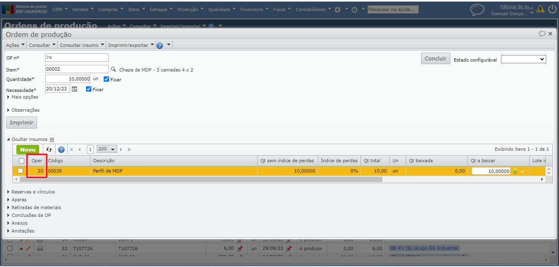
Task: Toggle select-all checkbox in insumos header
Action: coord(21,161)
